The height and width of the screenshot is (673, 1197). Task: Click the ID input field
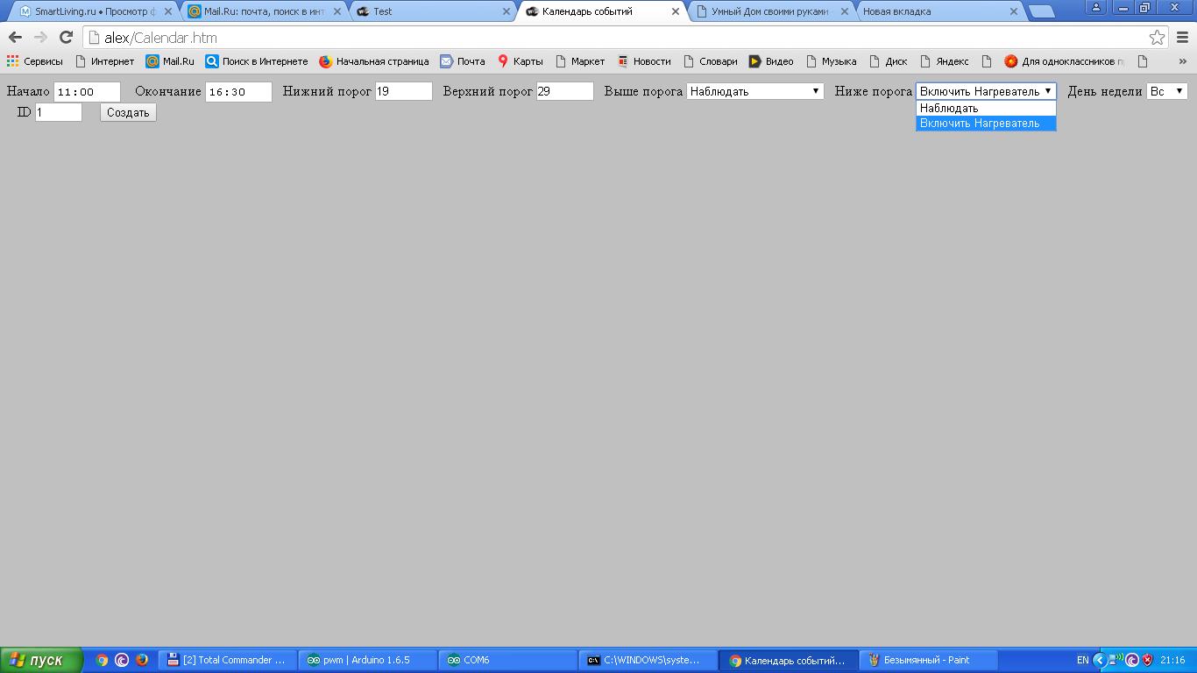point(59,112)
